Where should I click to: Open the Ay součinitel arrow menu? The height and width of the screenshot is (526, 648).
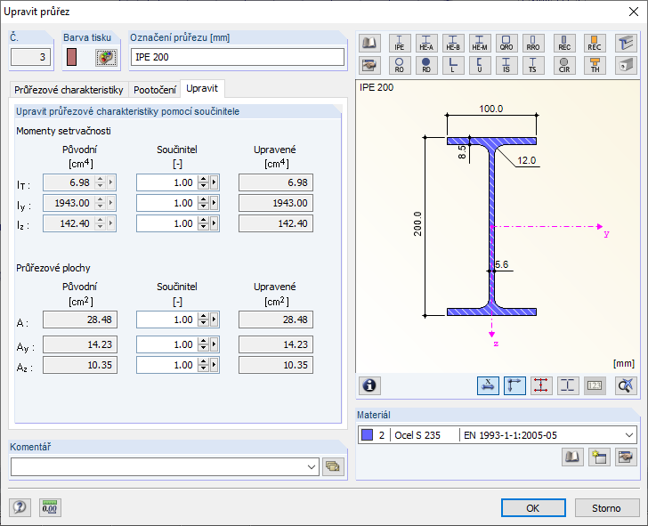point(214,344)
